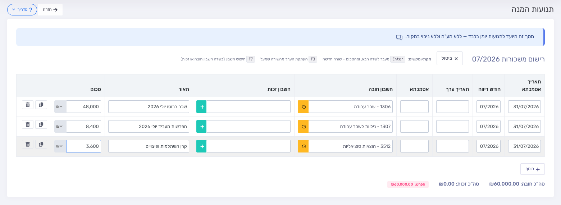561x205 pixels.
Task: Click history icon beside 1307 - נילוות לשכר עבודה
Action: click(x=303, y=127)
